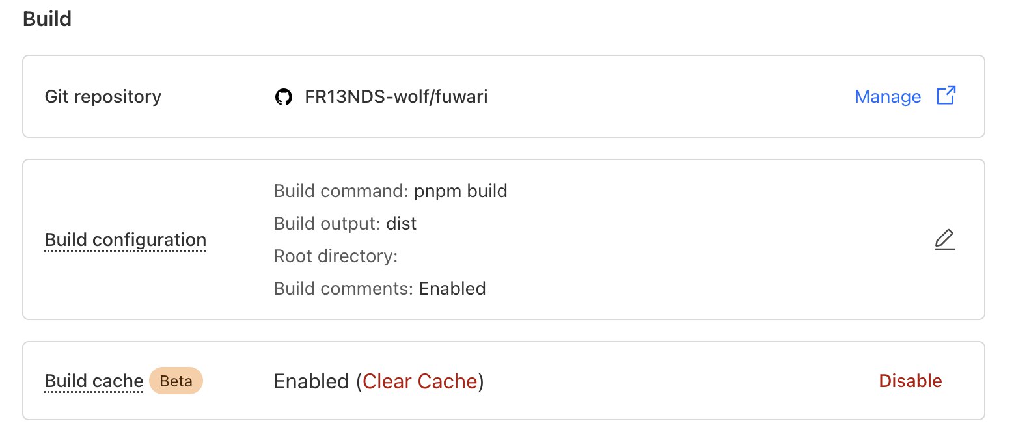Click the Root directory label
The height and width of the screenshot is (432, 1014).
click(x=335, y=256)
